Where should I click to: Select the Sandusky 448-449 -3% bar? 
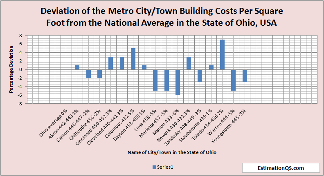click(x=200, y=76)
